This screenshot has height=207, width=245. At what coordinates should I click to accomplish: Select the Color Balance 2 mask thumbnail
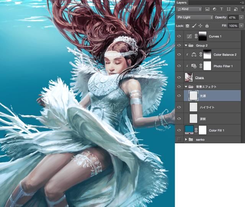[207, 54]
